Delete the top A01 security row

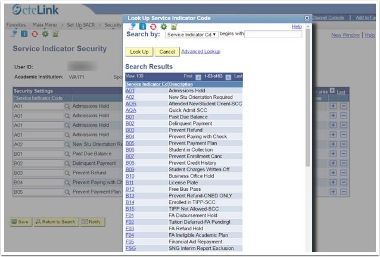click(x=344, y=106)
